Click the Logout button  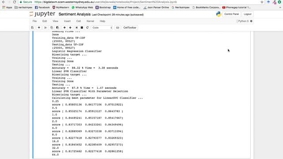click(248, 14)
